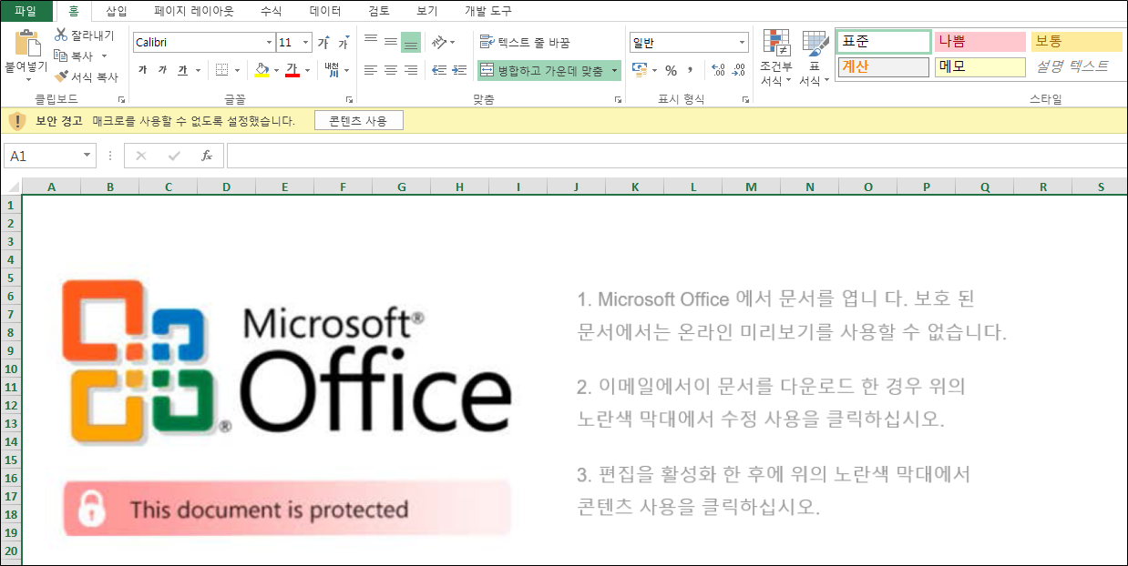Click the 콘텐츠 사용 enable content button

(x=359, y=121)
